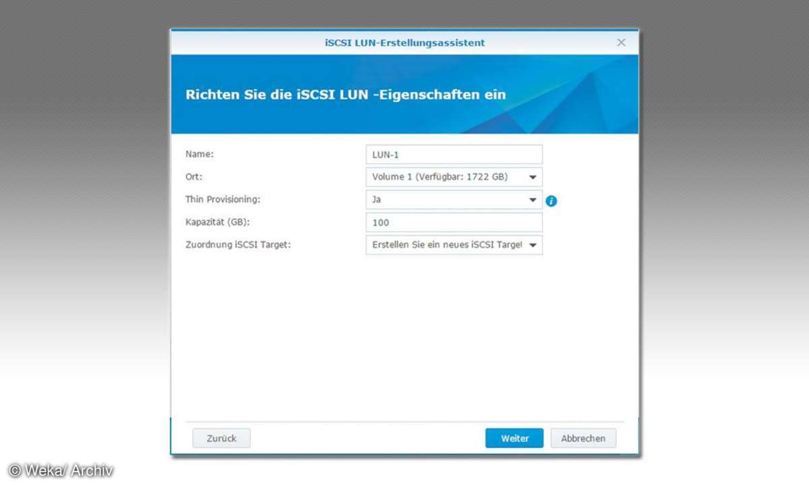
Task: Click the Kapazität (GB) input field
Action: (454, 222)
